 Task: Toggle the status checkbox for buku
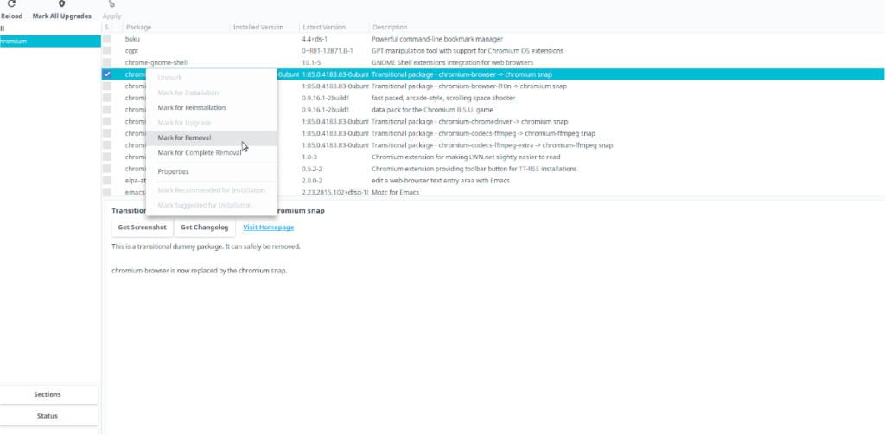pyautogui.click(x=107, y=40)
